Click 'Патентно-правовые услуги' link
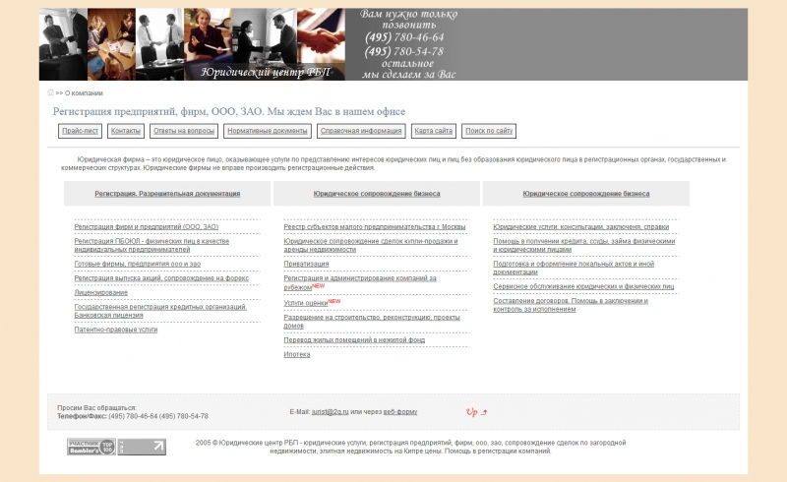The width and height of the screenshot is (787, 482). [115, 330]
